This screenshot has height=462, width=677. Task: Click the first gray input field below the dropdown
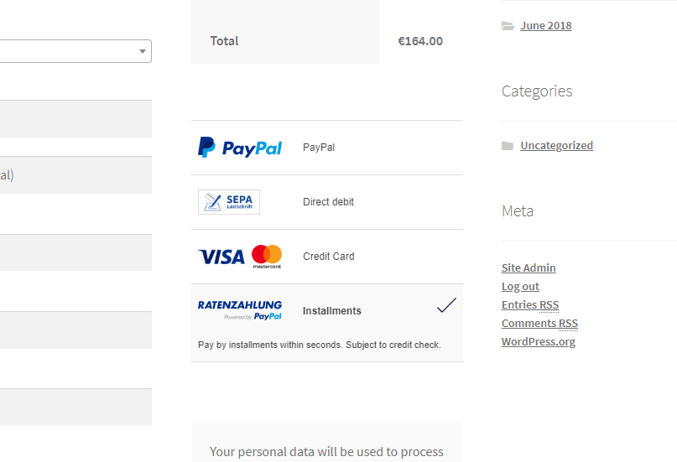[x=76, y=118]
